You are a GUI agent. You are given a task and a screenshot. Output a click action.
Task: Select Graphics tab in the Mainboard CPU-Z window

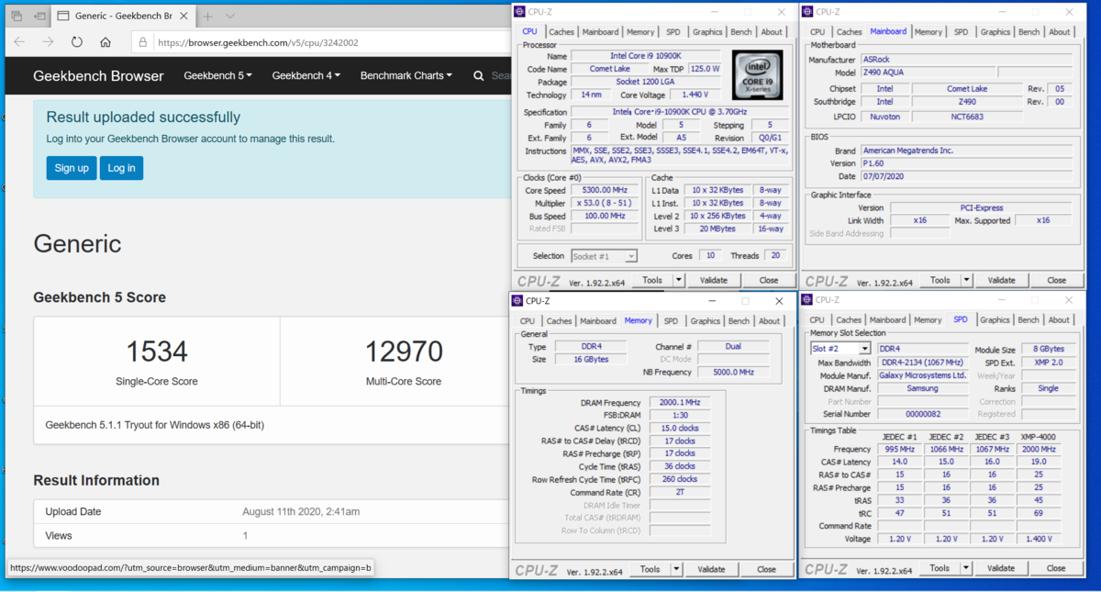tap(995, 32)
